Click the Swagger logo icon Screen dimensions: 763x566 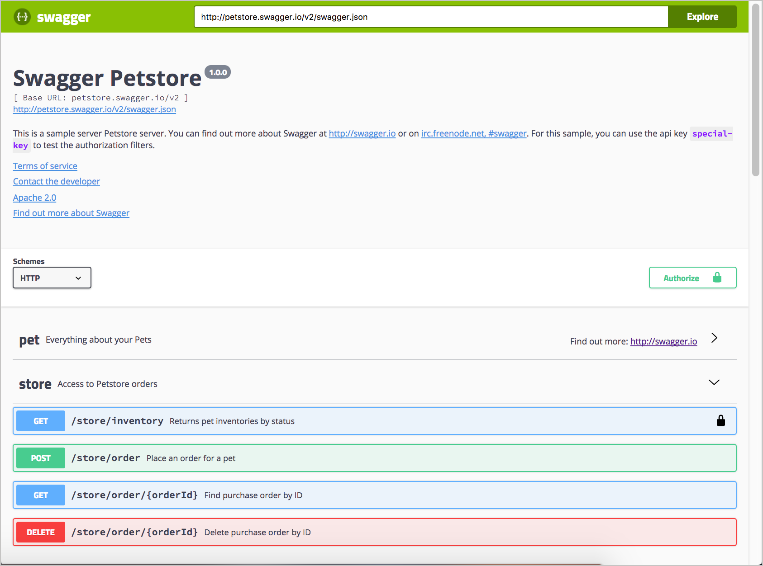[22, 17]
